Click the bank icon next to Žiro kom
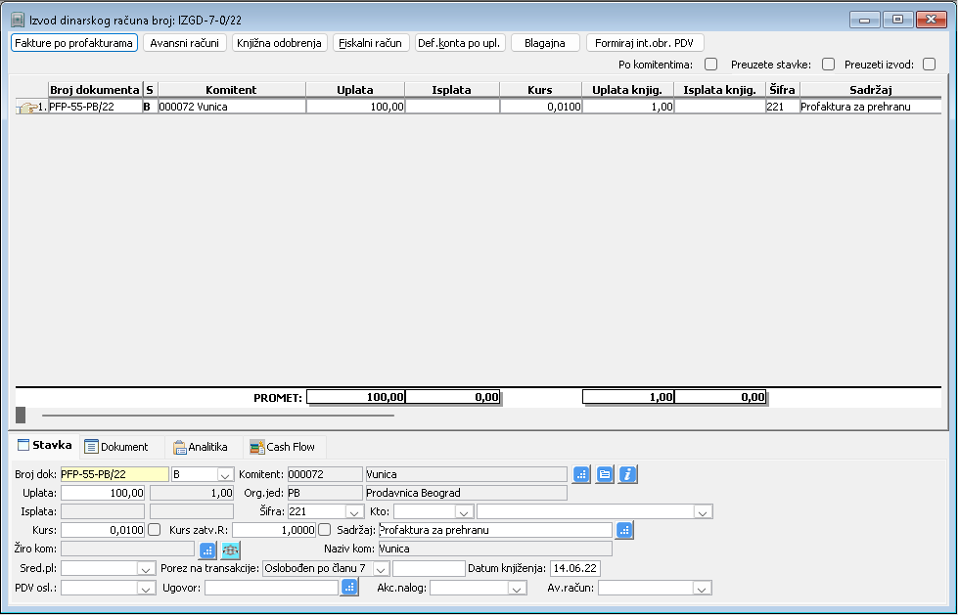The image size is (959, 616). [231, 550]
